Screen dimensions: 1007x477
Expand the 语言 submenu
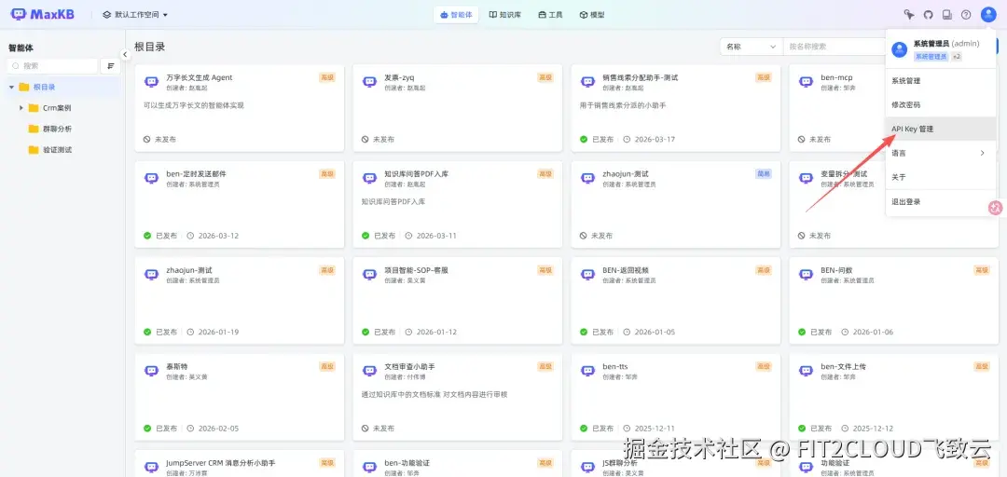940,153
